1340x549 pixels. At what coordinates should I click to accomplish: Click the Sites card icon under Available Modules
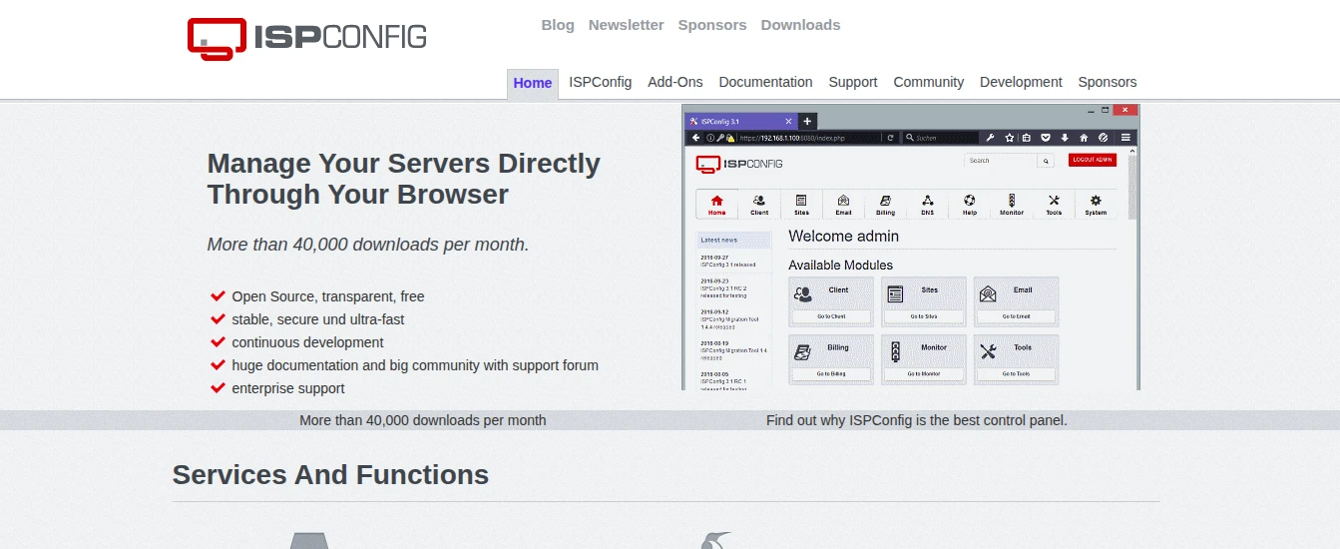click(895, 293)
